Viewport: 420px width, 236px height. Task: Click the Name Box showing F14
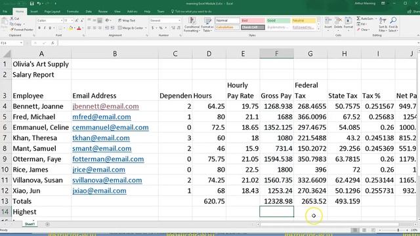click(x=12, y=43)
